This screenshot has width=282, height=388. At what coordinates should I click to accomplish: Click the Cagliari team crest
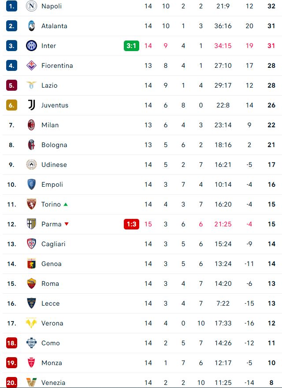[31, 244]
